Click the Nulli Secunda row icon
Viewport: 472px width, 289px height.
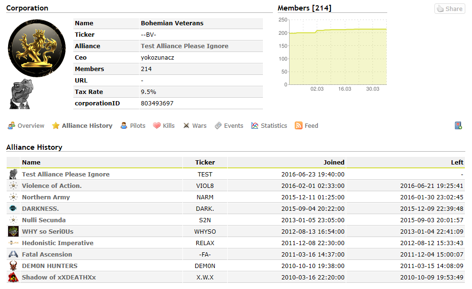(13, 220)
